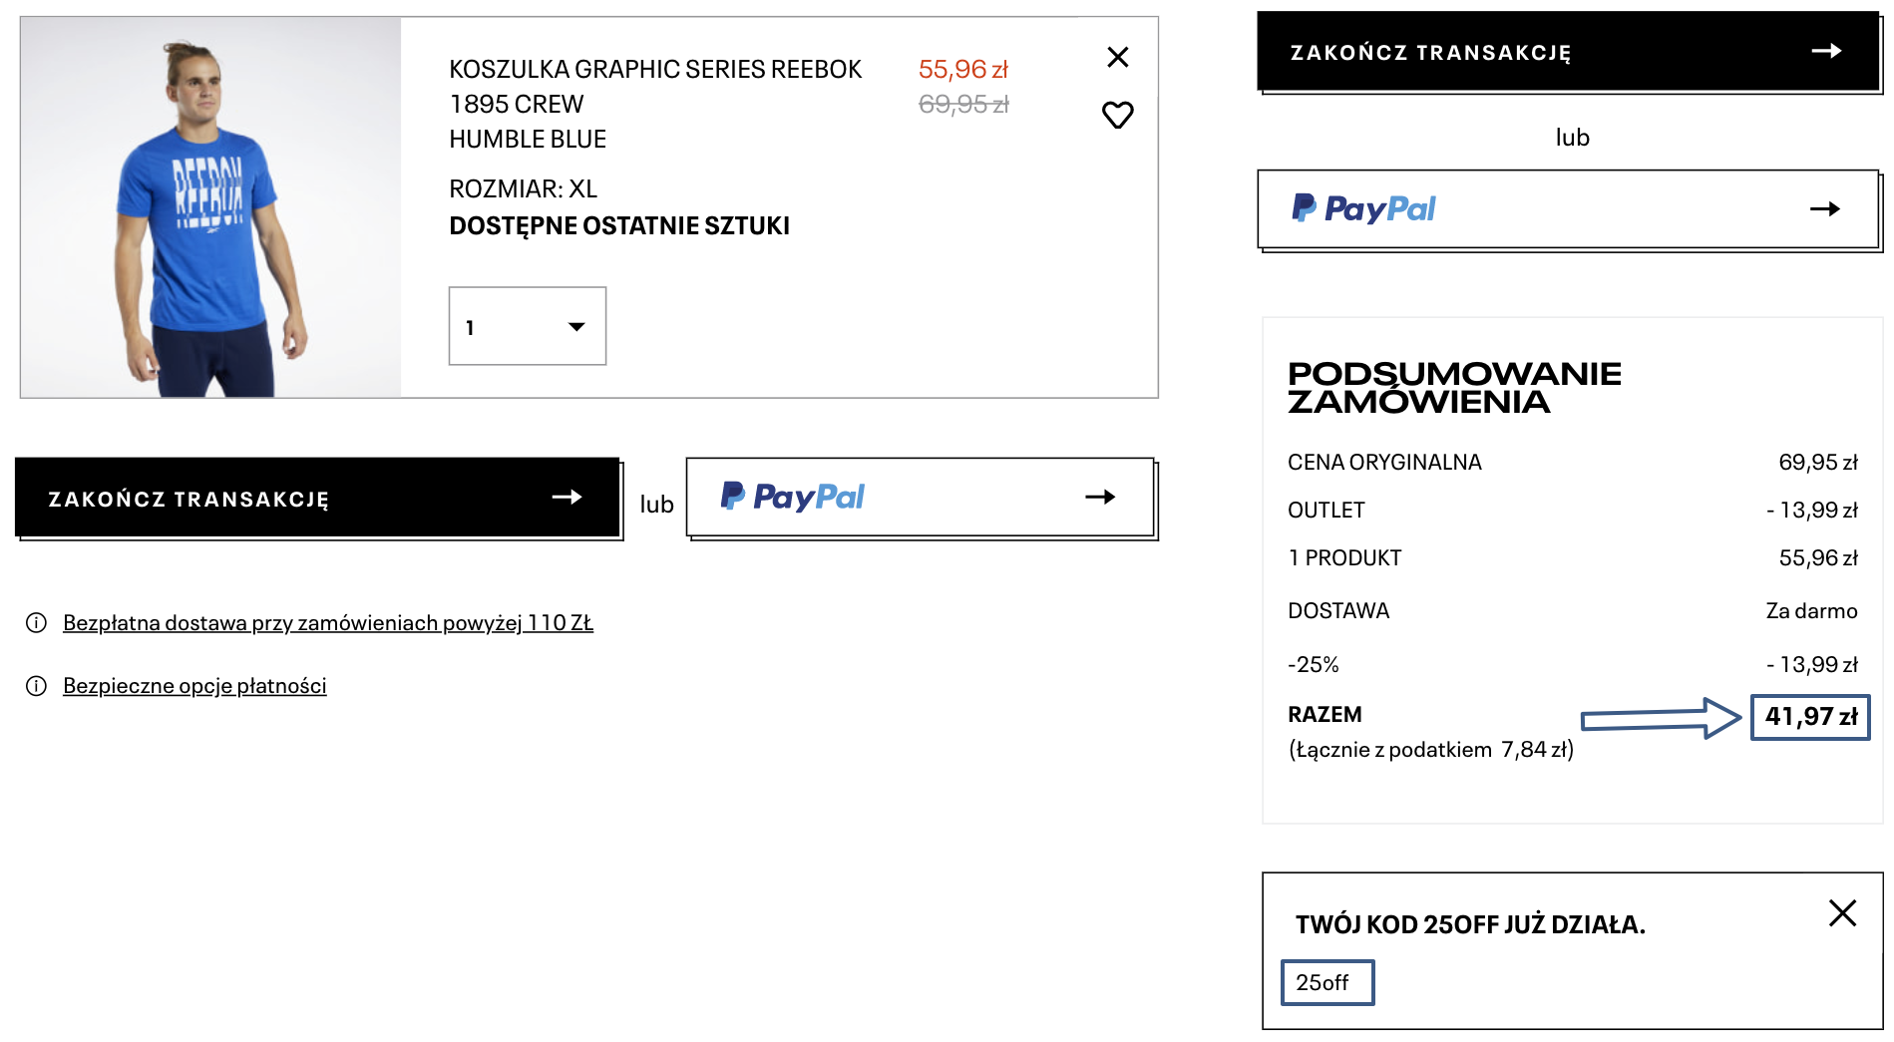Dismiss the 25OFF promo code message
This screenshot has height=1042, width=1894.
(1842, 913)
